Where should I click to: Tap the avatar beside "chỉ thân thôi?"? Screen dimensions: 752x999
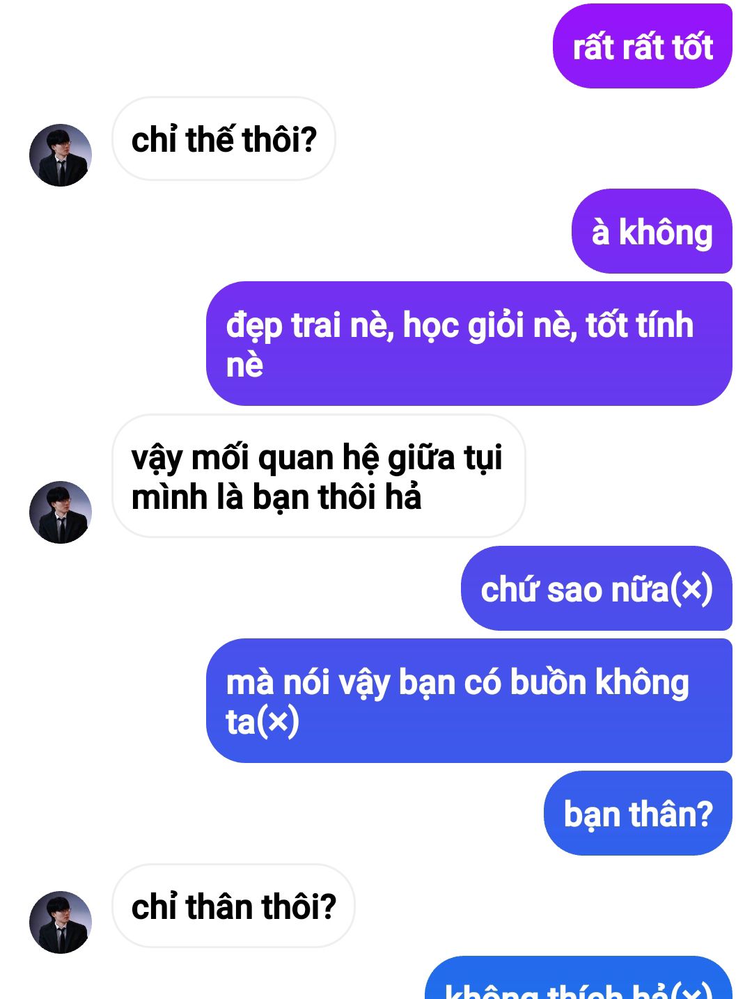coord(61,922)
